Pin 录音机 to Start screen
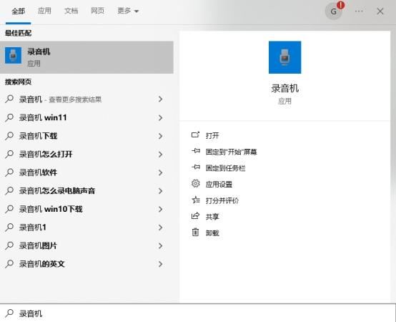Viewport: 396px width, 322px height. point(231,152)
